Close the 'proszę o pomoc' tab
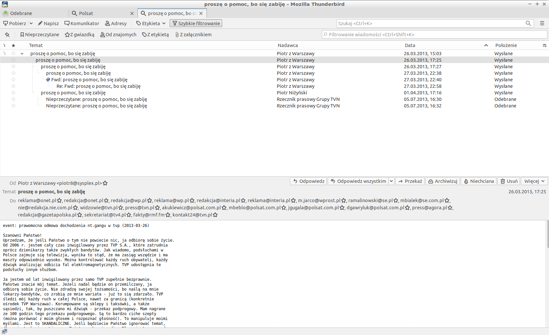The image size is (549, 335). coord(201,13)
